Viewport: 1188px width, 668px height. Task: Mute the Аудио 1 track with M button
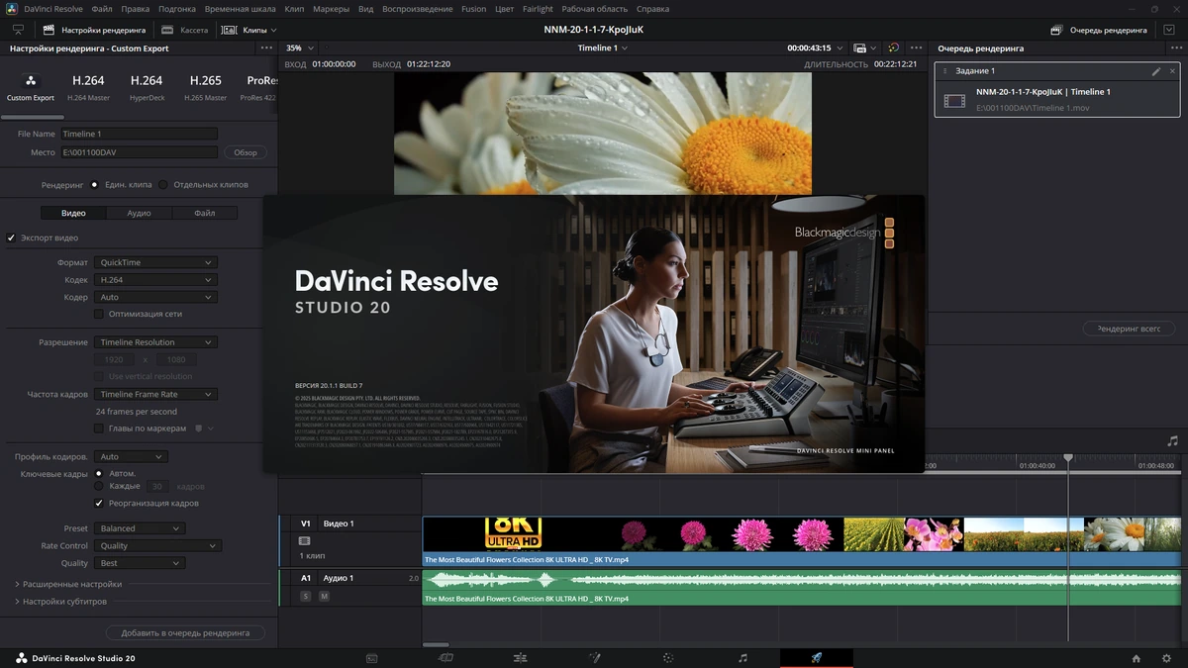pos(324,596)
